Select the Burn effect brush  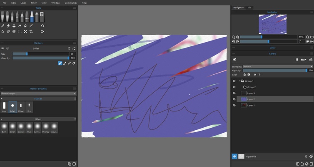pyautogui.click(x=4, y=128)
